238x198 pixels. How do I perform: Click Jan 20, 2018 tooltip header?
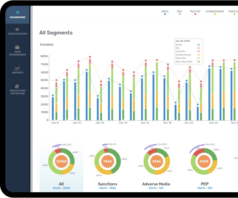click(183, 41)
